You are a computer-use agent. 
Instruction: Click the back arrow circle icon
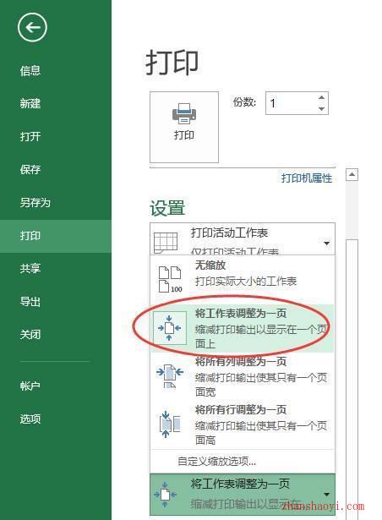point(32,27)
